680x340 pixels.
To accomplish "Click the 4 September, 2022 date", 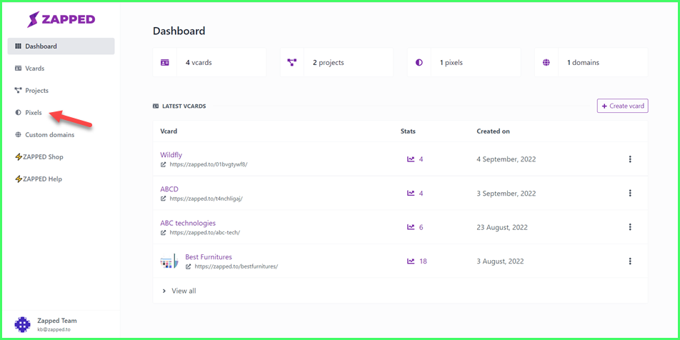I will [x=506, y=159].
